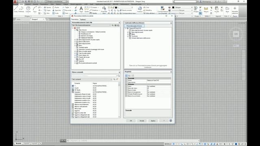260x146 pixels.
Task: Expand Barra degli strumenti Accesso rapido in left tree
Action: pyautogui.click(x=75, y=40)
